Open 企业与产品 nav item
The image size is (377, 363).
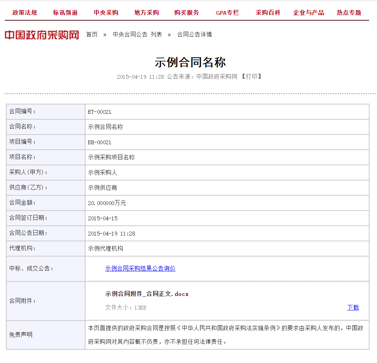[x=309, y=12]
